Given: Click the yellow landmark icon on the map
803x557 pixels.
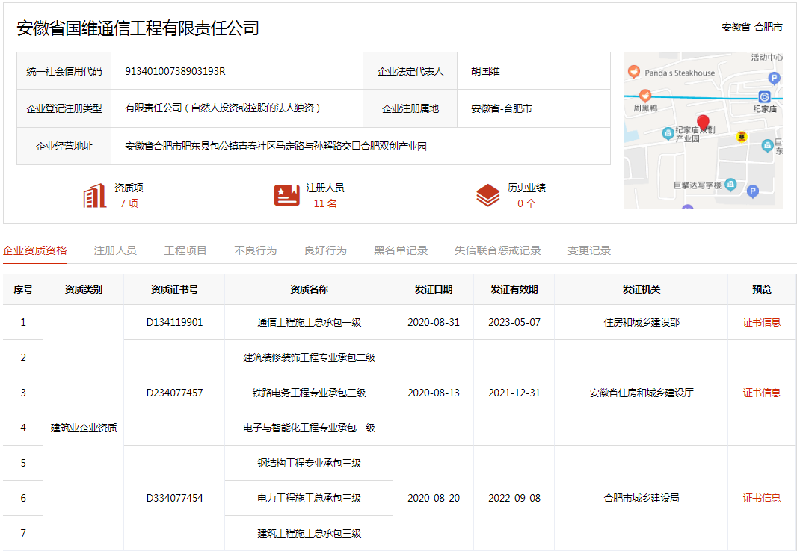Looking at the screenshot, I should (x=742, y=137).
